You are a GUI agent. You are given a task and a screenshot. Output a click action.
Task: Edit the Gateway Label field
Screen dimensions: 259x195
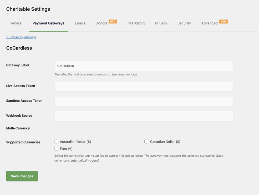click(x=144, y=66)
